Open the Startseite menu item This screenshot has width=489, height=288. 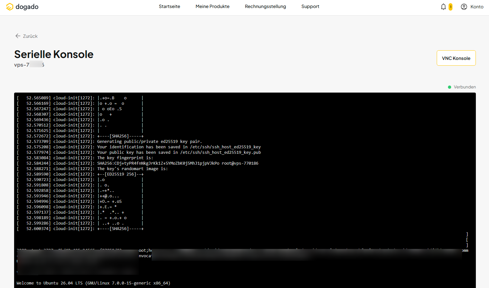click(170, 6)
